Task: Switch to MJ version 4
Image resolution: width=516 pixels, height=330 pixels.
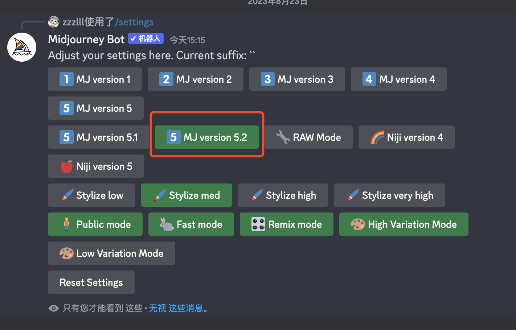Action: pos(398,79)
